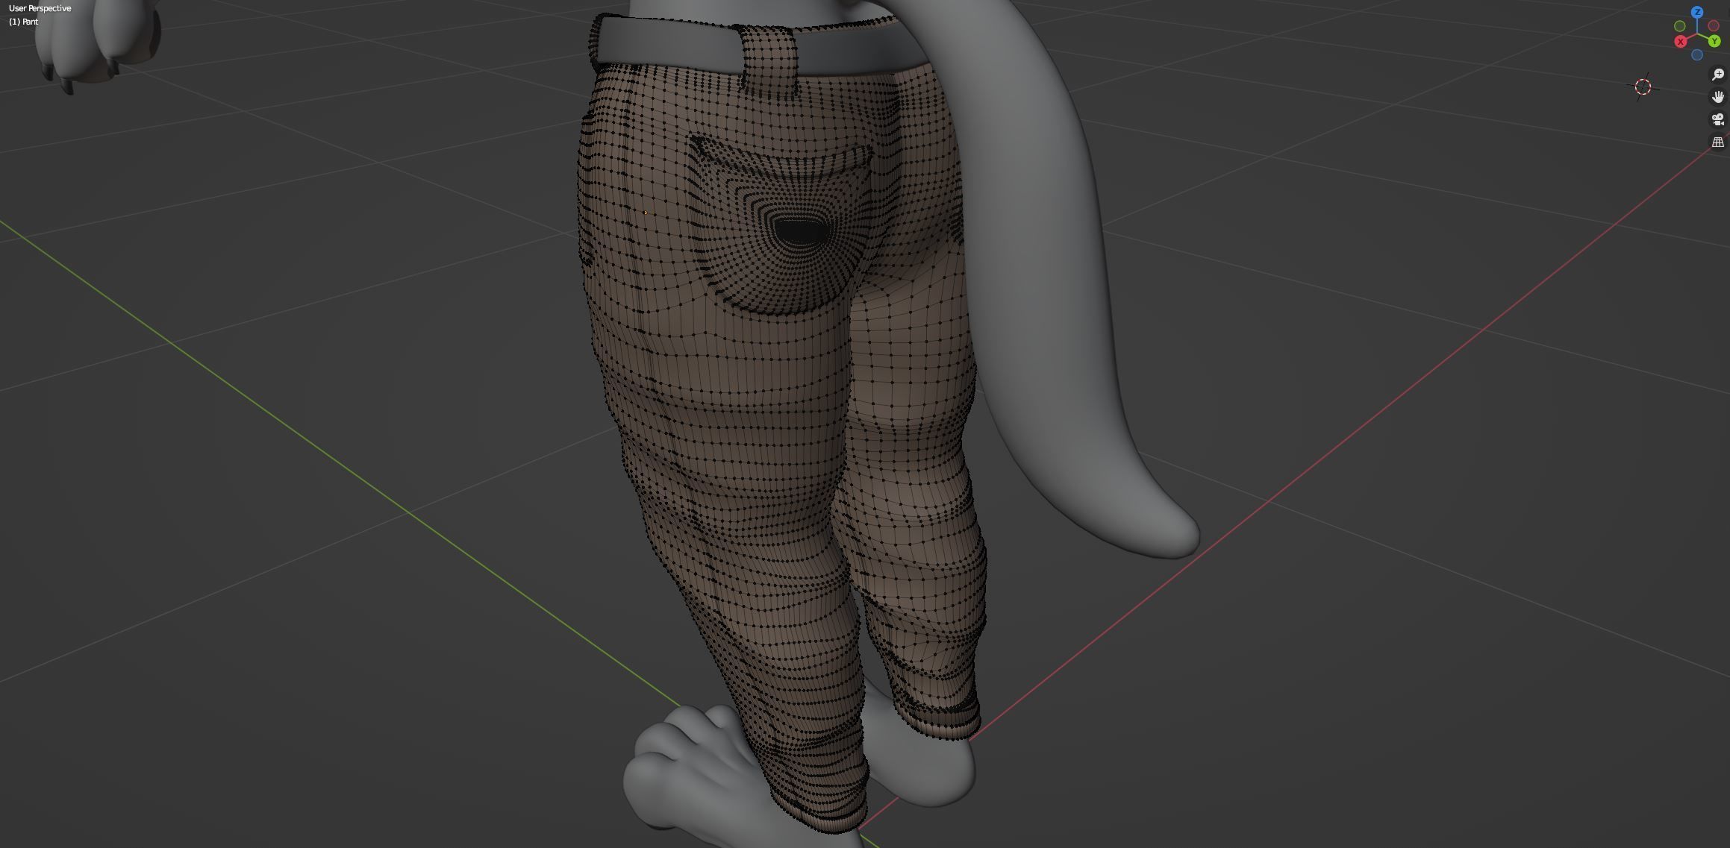Image resolution: width=1730 pixels, height=848 pixels.
Task: Click the zoom magnifier viewport button
Action: coord(1717,75)
